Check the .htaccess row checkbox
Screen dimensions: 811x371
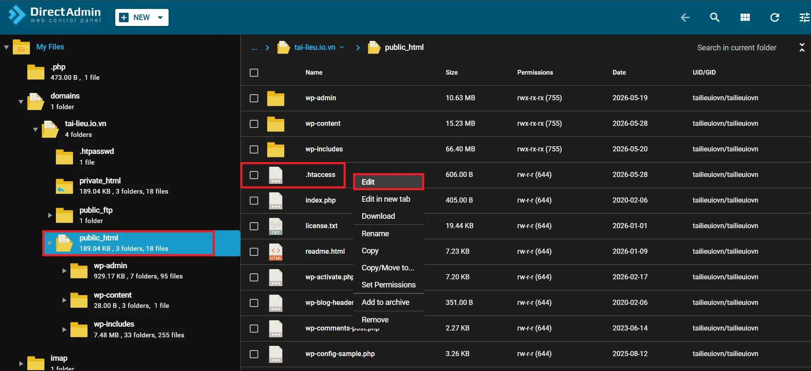254,175
